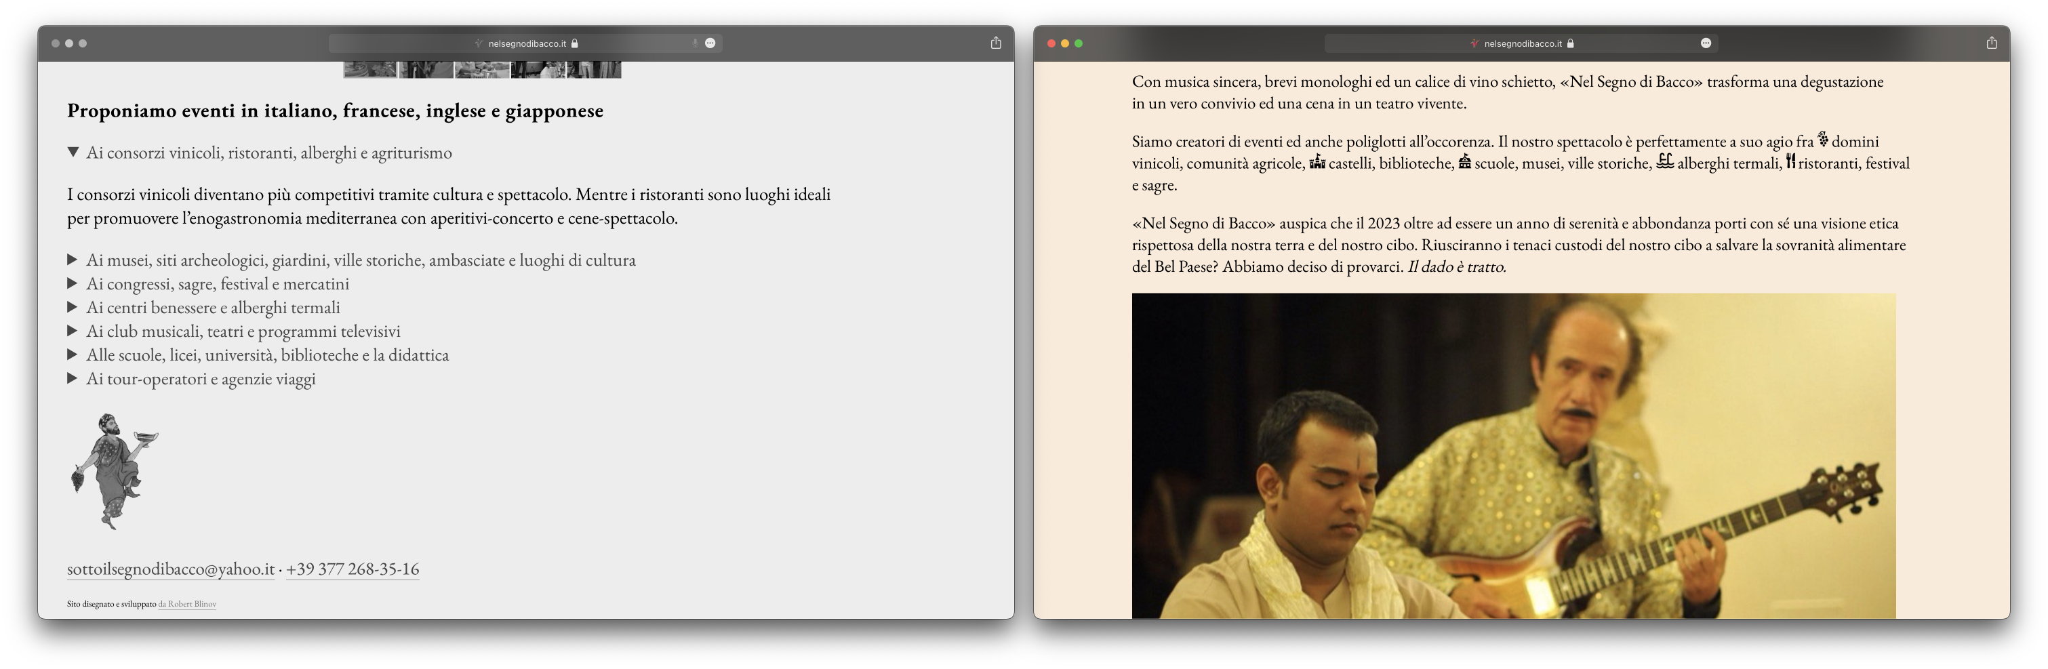
Task: Click the Bacchus figure illustration holding a cup
Action: [x=115, y=470]
